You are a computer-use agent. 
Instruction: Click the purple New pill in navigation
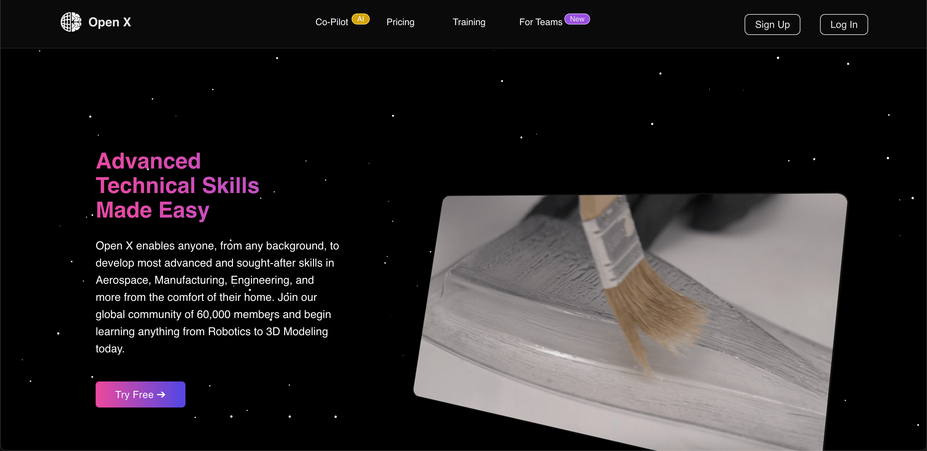(577, 19)
